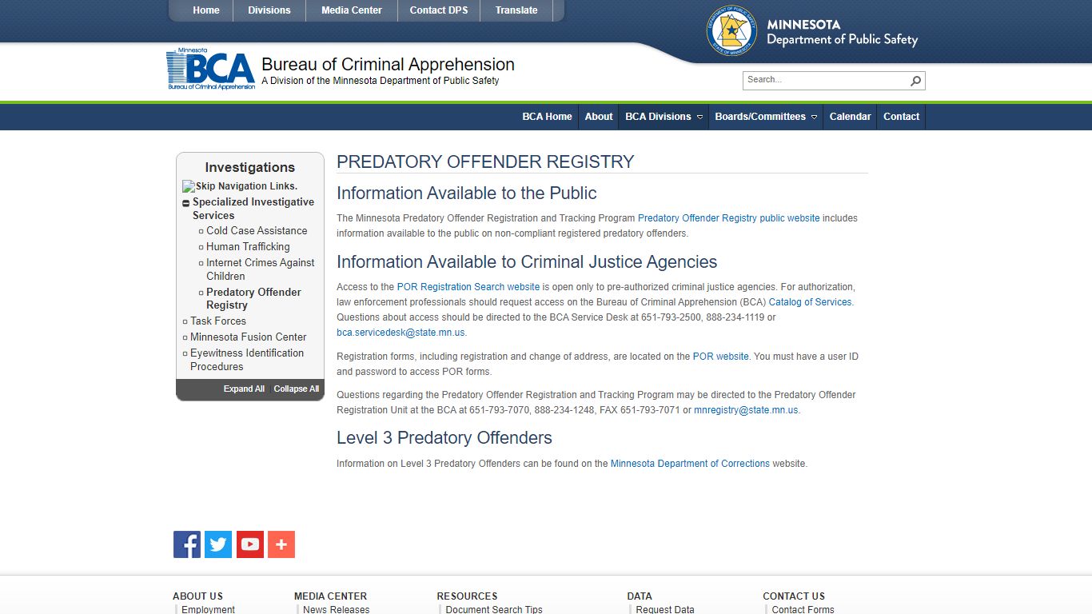Select Predatory Offender Registry sidebar item

tap(253, 298)
